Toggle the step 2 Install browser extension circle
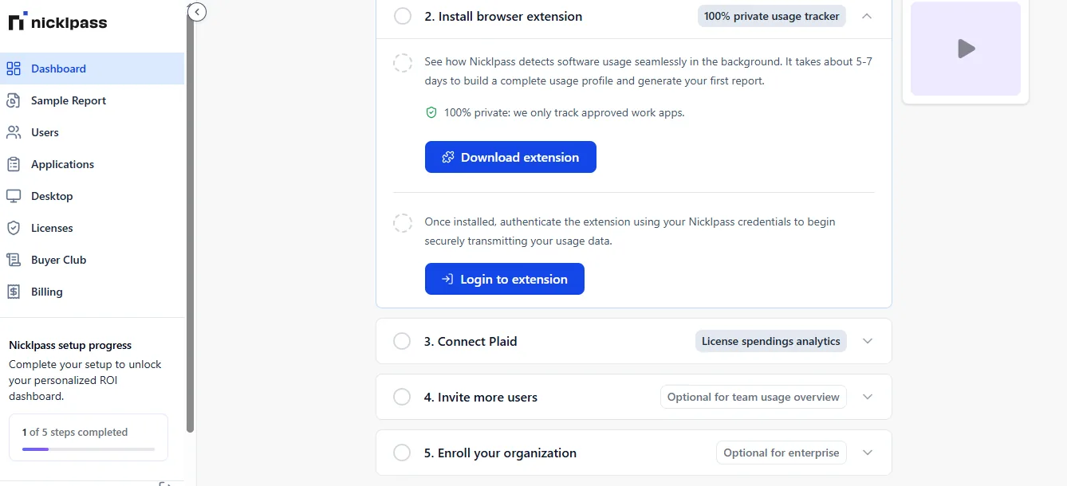Image resolution: width=1067 pixels, height=486 pixels. point(403,16)
